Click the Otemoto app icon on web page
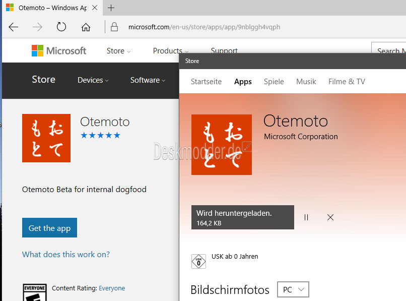Screen dimensions: 406x301 point(46,138)
